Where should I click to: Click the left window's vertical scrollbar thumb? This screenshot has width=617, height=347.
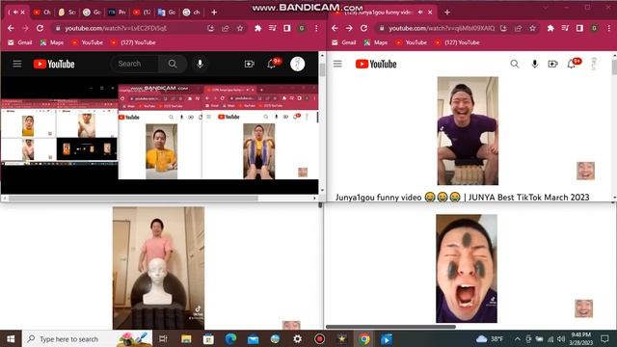point(322,69)
